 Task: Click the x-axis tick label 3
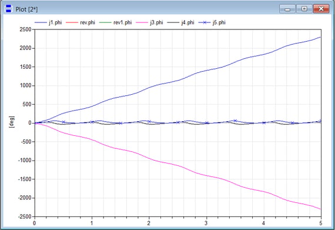[x=206, y=223]
